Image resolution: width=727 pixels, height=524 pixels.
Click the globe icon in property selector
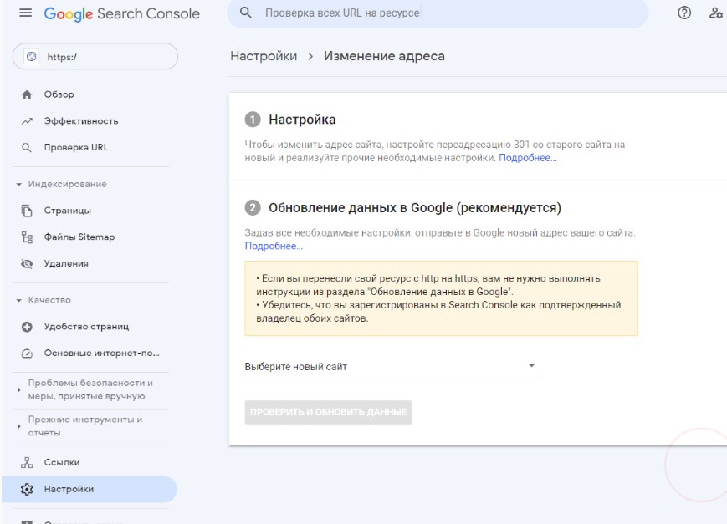click(31, 57)
